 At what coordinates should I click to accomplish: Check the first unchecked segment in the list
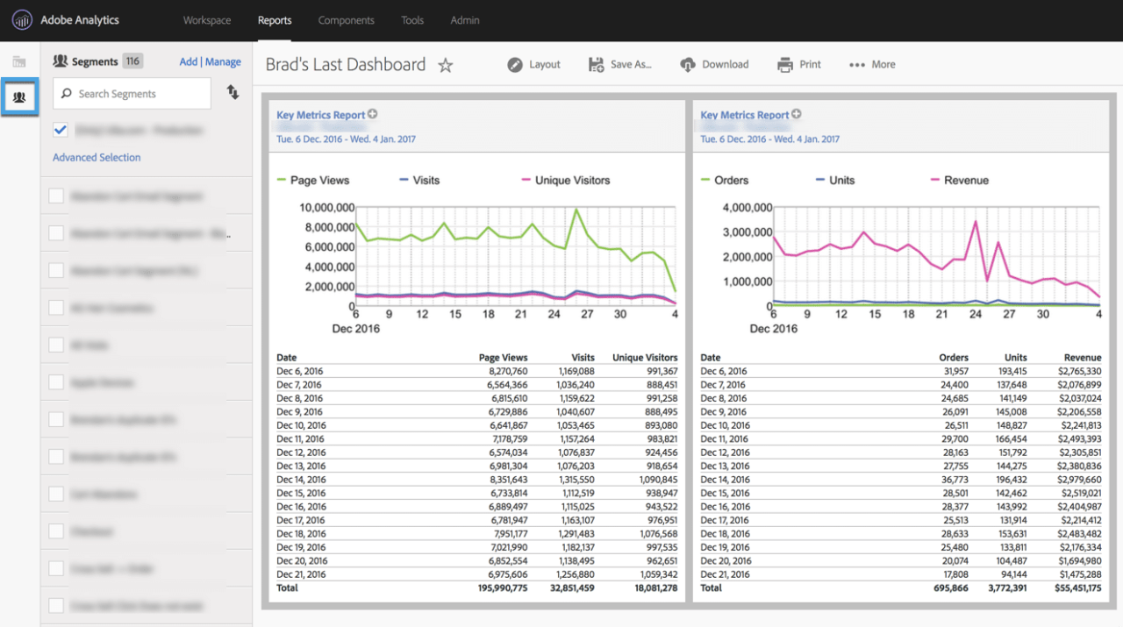pyautogui.click(x=54, y=196)
